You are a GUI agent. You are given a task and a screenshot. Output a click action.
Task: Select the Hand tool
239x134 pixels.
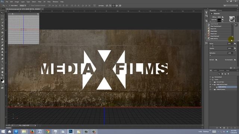(x=2, y=72)
